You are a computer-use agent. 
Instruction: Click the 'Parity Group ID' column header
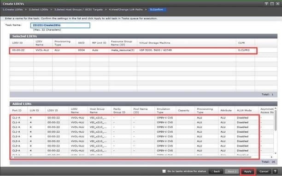[x=119, y=110]
